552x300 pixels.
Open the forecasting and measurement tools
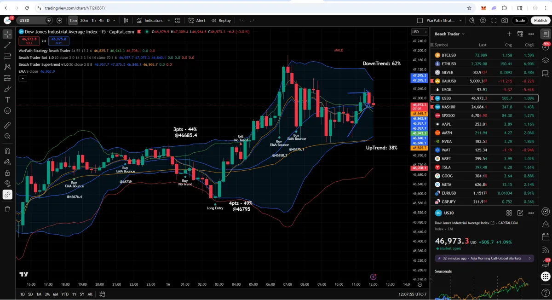[7, 78]
